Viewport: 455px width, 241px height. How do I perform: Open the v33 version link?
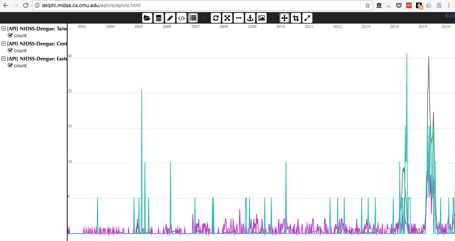pos(450,15)
